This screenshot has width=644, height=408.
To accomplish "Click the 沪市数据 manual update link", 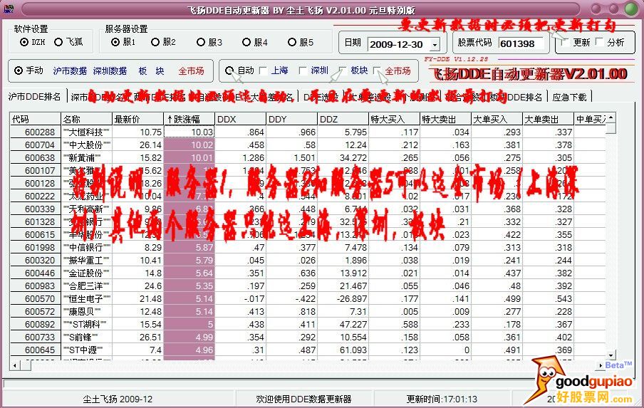I will point(70,71).
